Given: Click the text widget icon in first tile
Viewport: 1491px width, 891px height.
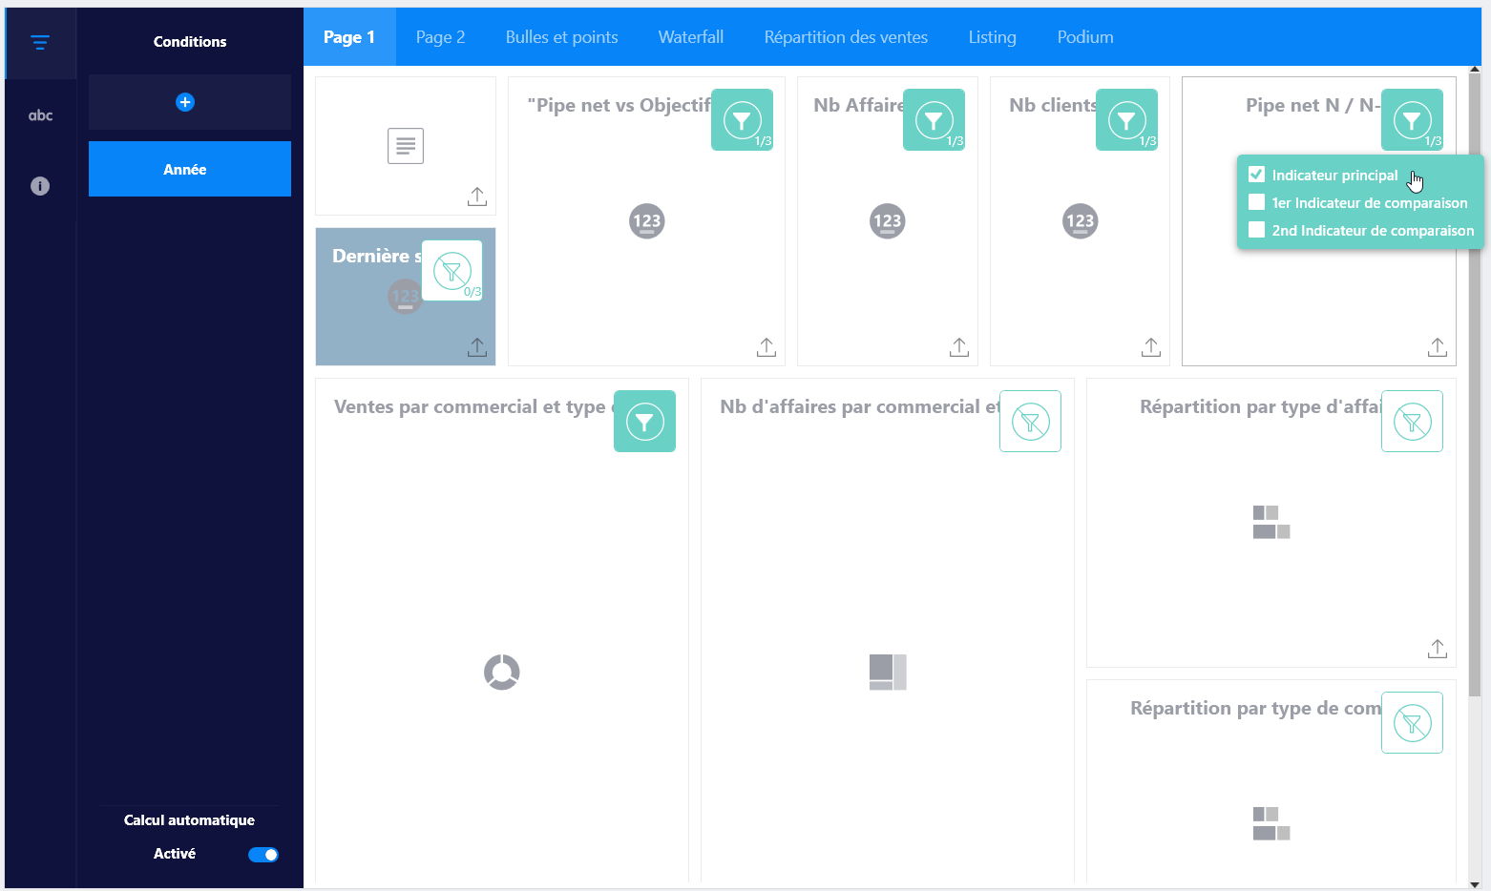Looking at the screenshot, I should (406, 146).
